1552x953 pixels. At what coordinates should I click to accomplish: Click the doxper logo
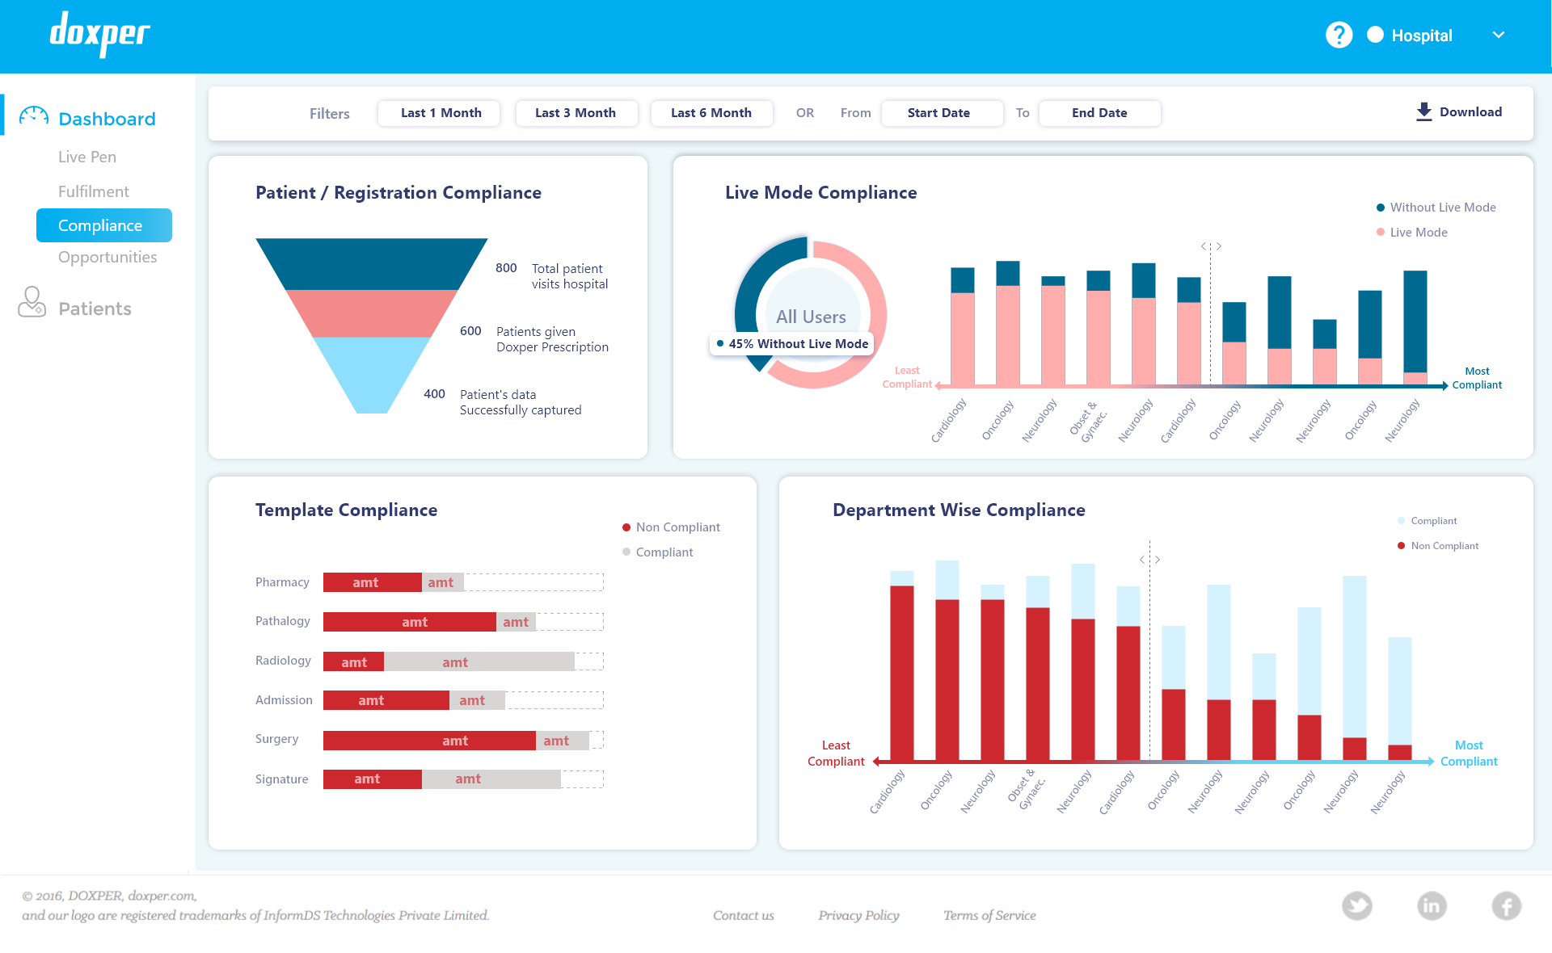point(100,34)
